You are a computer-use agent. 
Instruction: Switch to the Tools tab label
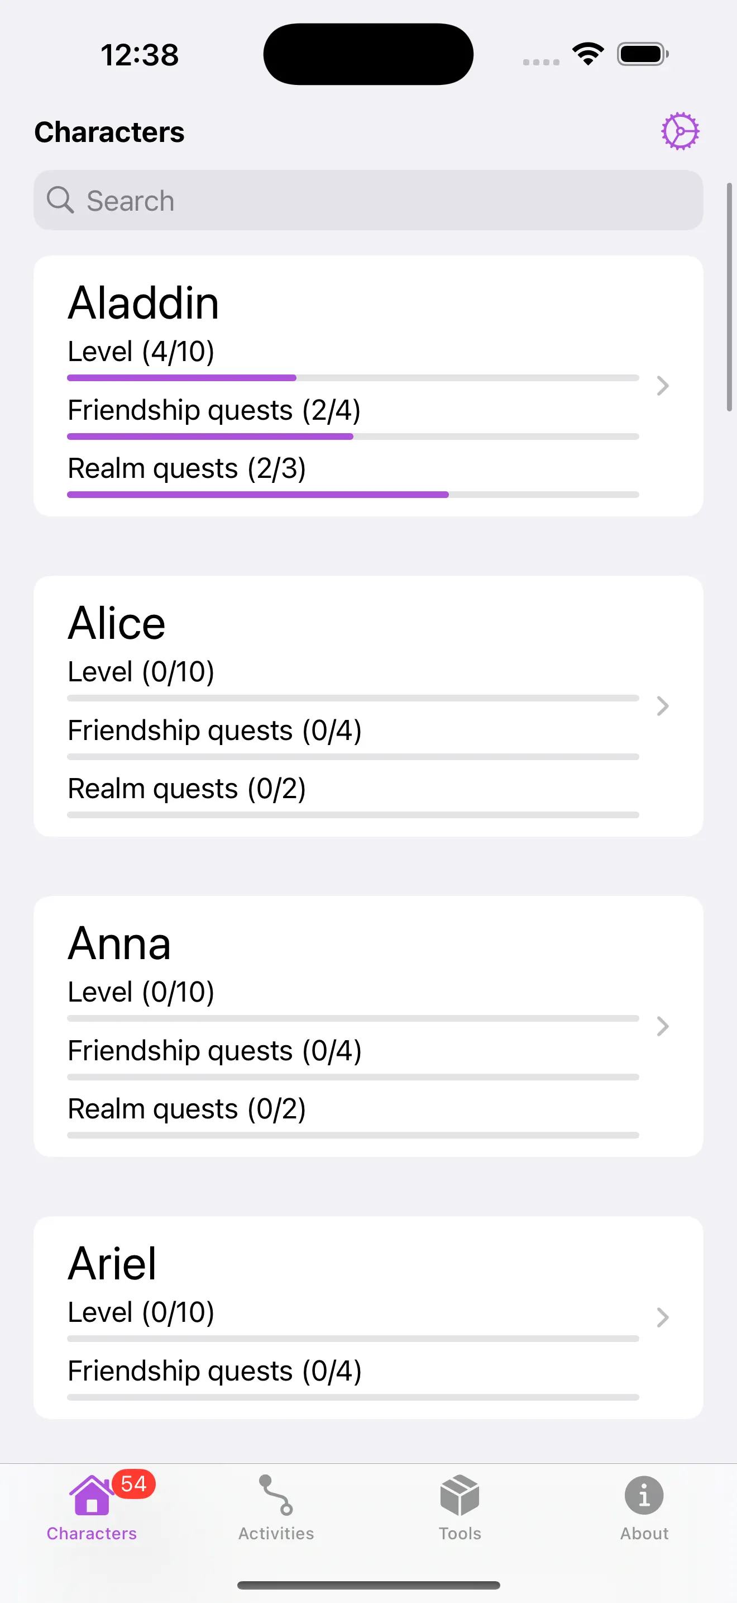click(x=460, y=1533)
